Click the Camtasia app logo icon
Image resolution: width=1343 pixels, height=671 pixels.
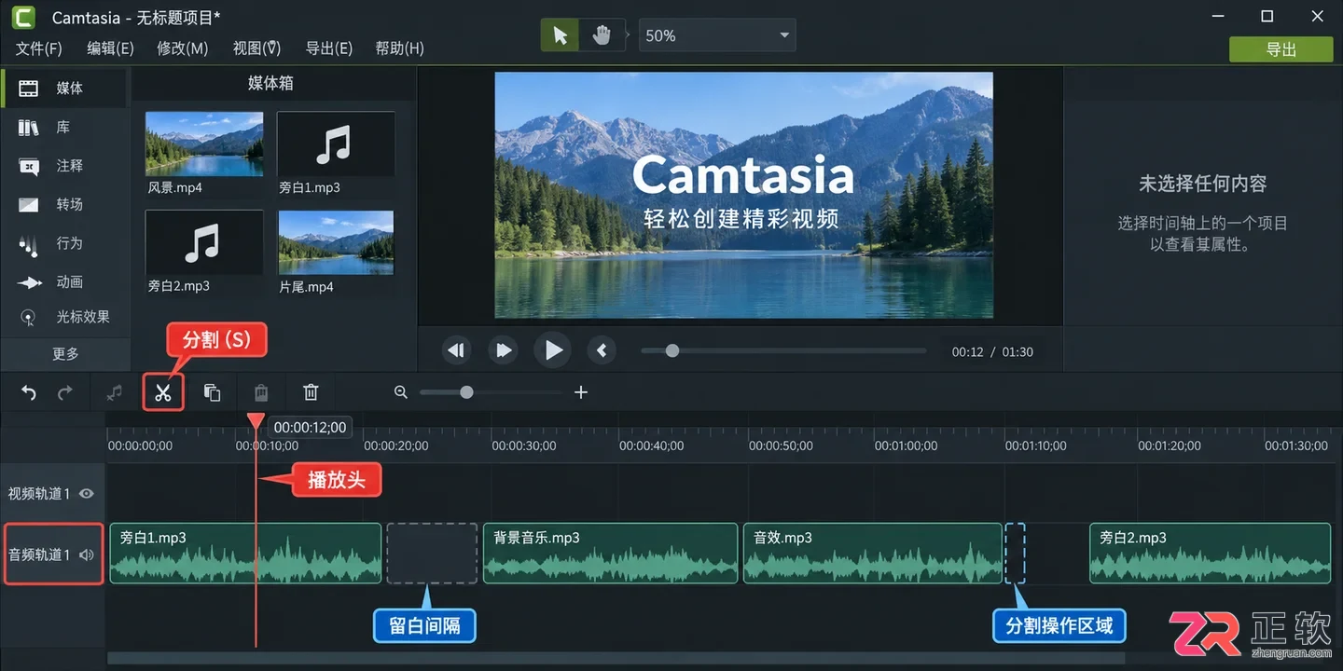click(x=23, y=17)
